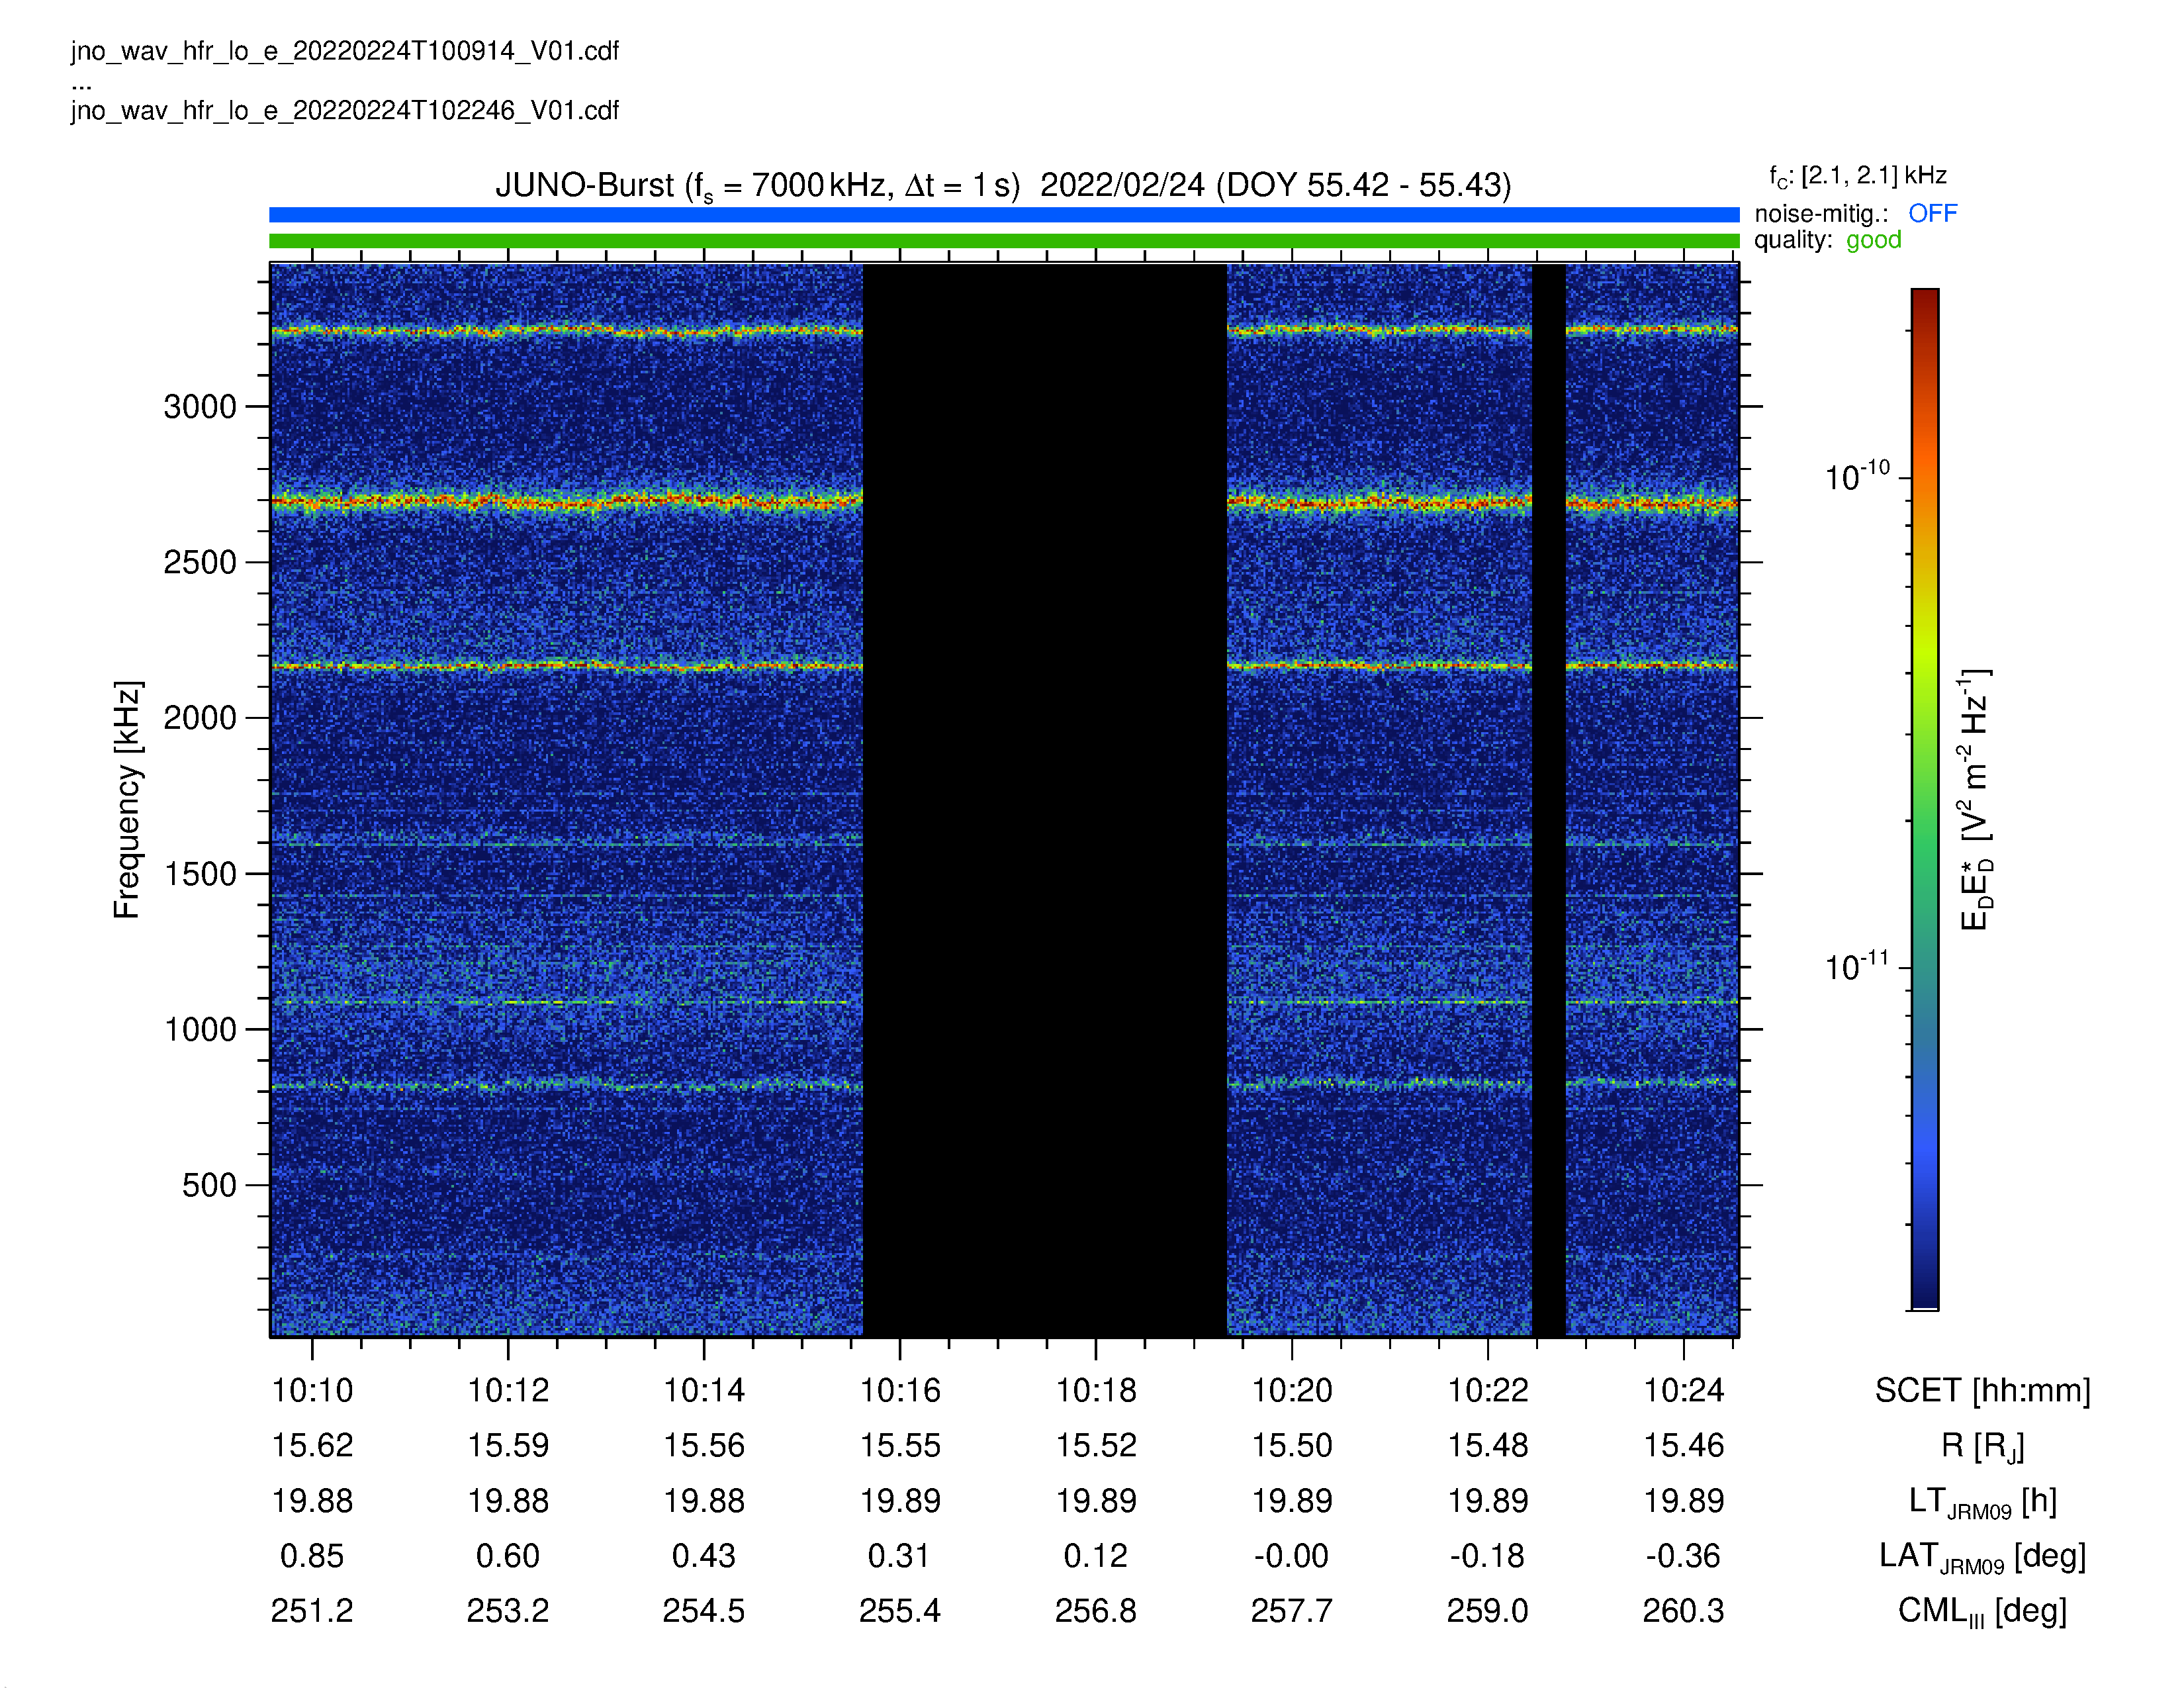Click the blue noise-mitigation status bar

(1004, 214)
